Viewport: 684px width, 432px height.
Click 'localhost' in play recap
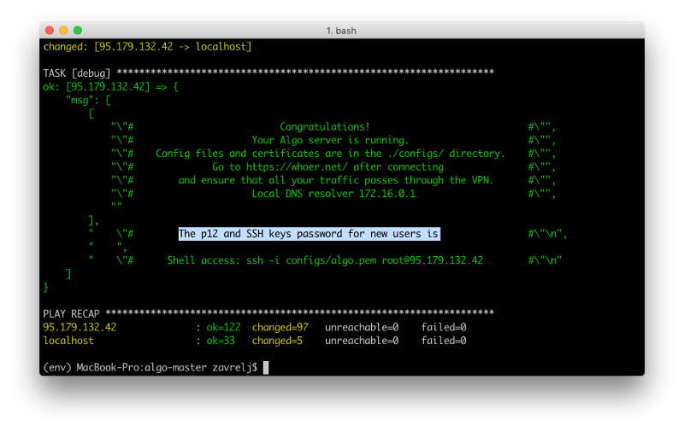[68, 341]
